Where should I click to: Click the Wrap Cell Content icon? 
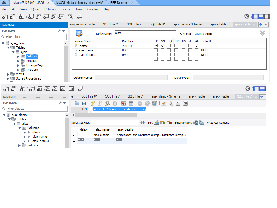pos(233,123)
